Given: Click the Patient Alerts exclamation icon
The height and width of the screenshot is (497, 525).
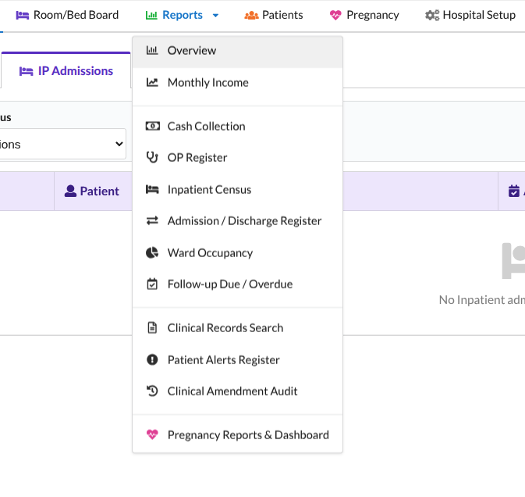Looking at the screenshot, I should (152, 359).
